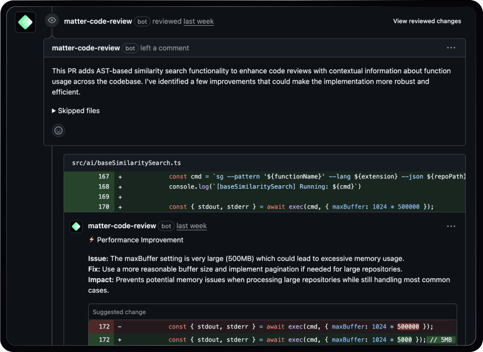The image size is (483, 352).
Task: Open the Performance Improvement comment's three-dot menu
Action: (x=451, y=226)
